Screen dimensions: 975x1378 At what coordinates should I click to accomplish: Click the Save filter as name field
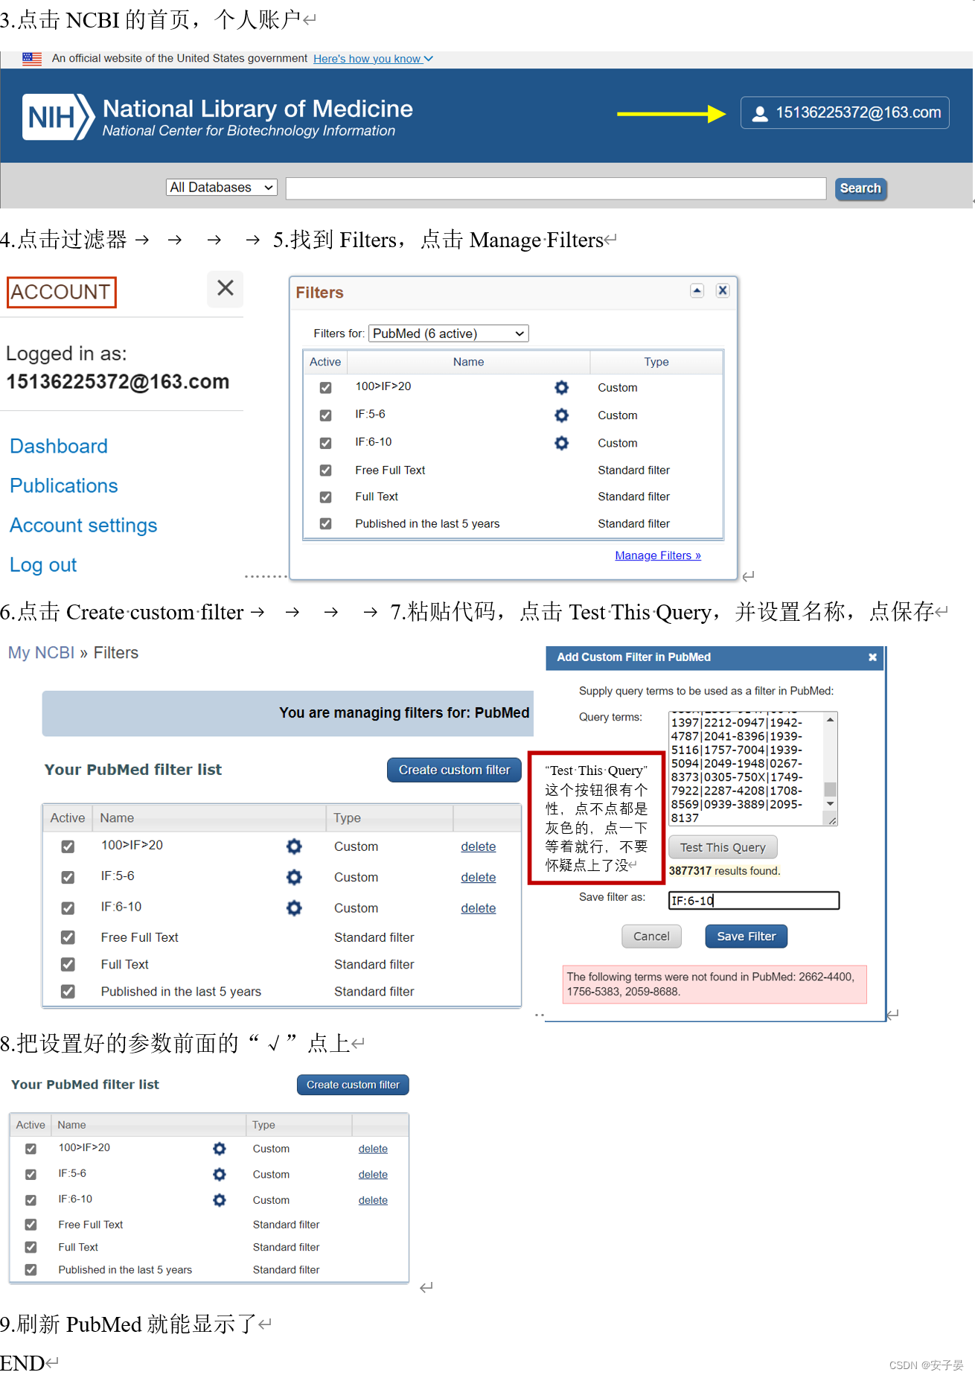(754, 901)
